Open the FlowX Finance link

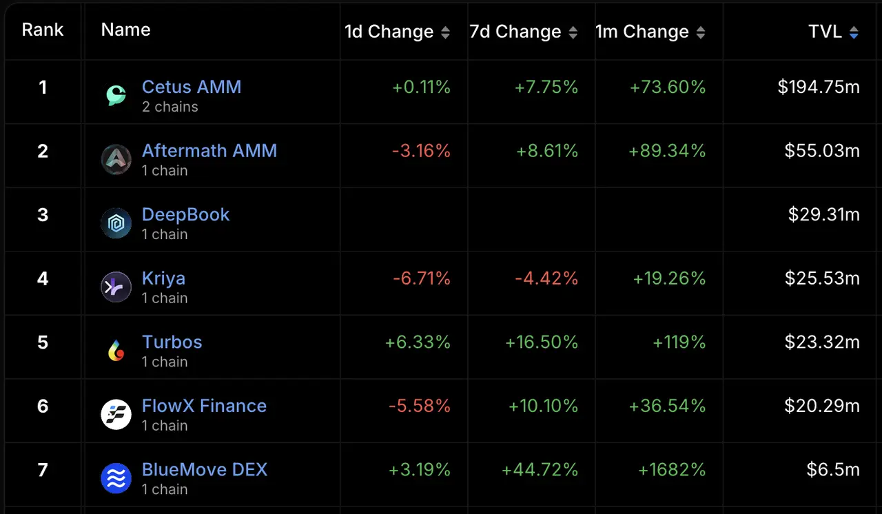click(204, 406)
